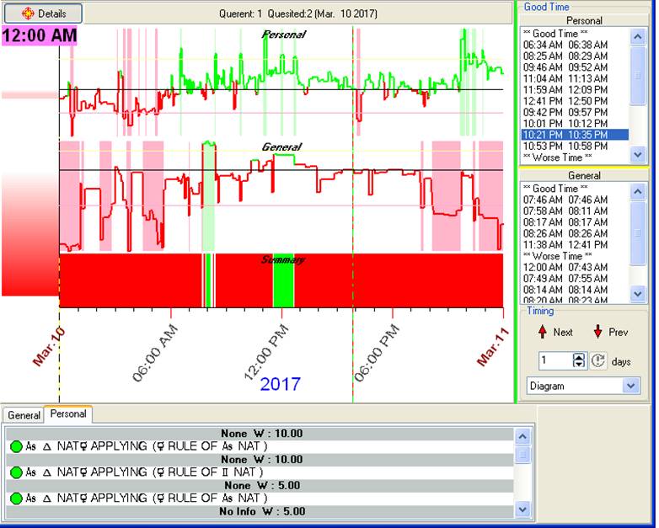This screenshot has height=528, width=659.
Task: Click aspect row with rule of II NAT
Action: coord(260,472)
